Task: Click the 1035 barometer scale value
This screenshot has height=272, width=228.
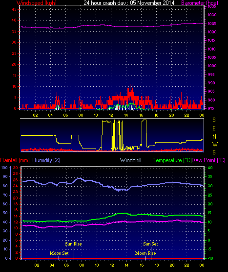Action: 212,6
